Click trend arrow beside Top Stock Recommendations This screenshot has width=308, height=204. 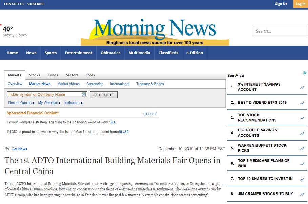pos(302,118)
